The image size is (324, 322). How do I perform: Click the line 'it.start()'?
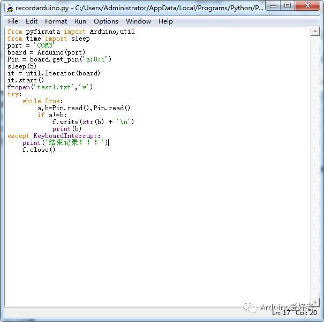(26, 80)
